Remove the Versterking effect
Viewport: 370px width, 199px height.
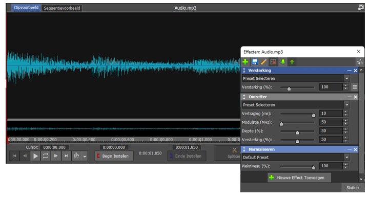[355, 71]
